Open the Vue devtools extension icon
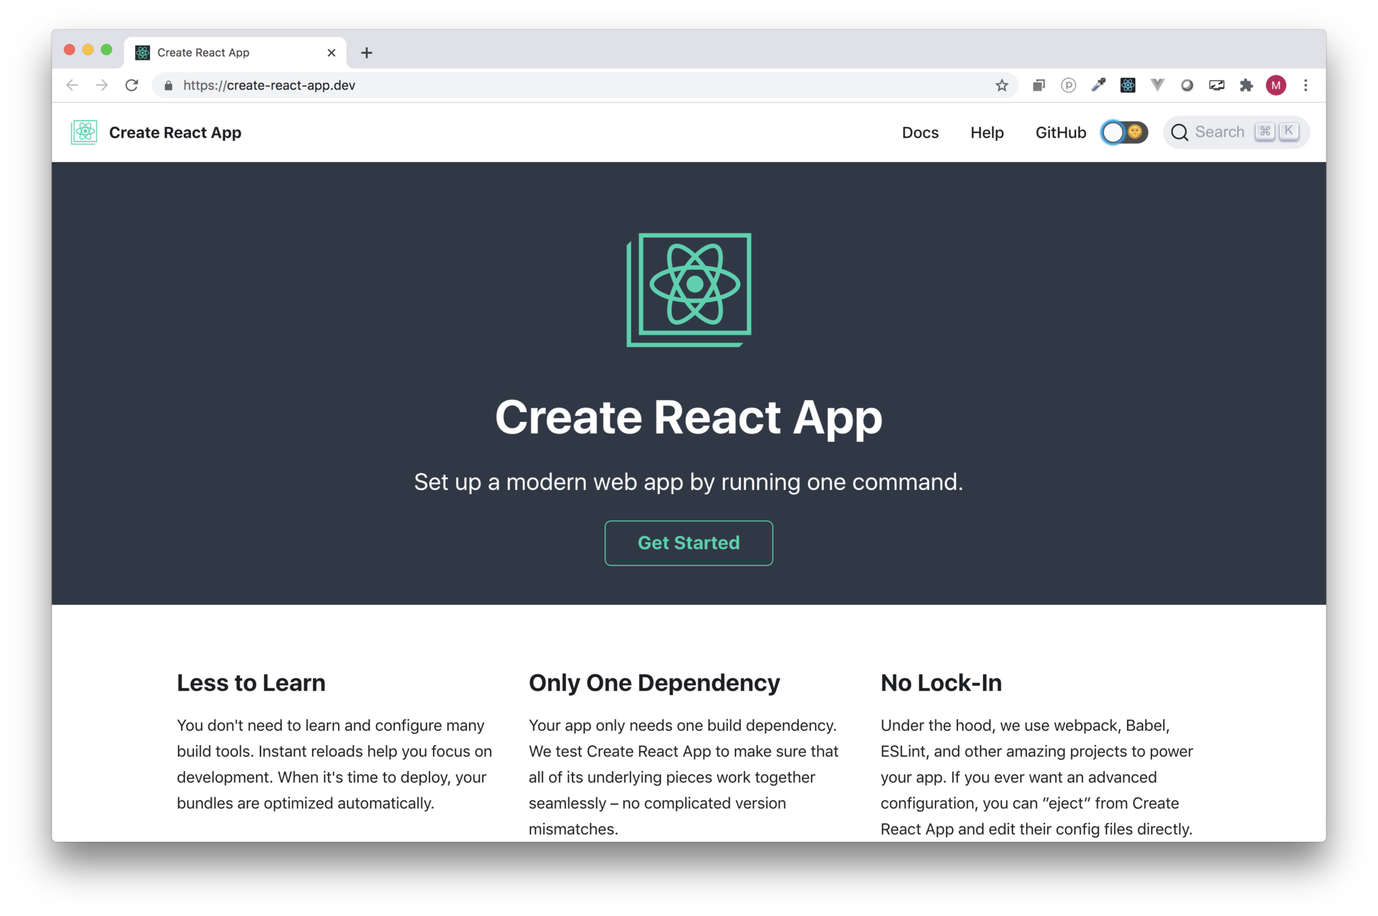The width and height of the screenshot is (1378, 916). click(1157, 85)
